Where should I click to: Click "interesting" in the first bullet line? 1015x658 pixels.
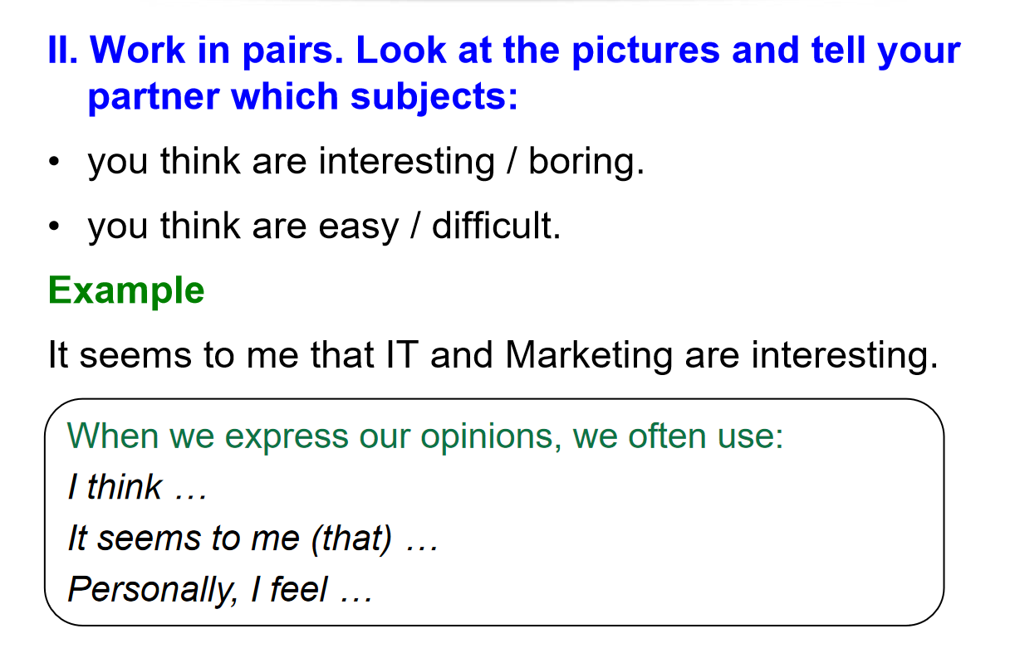404,161
